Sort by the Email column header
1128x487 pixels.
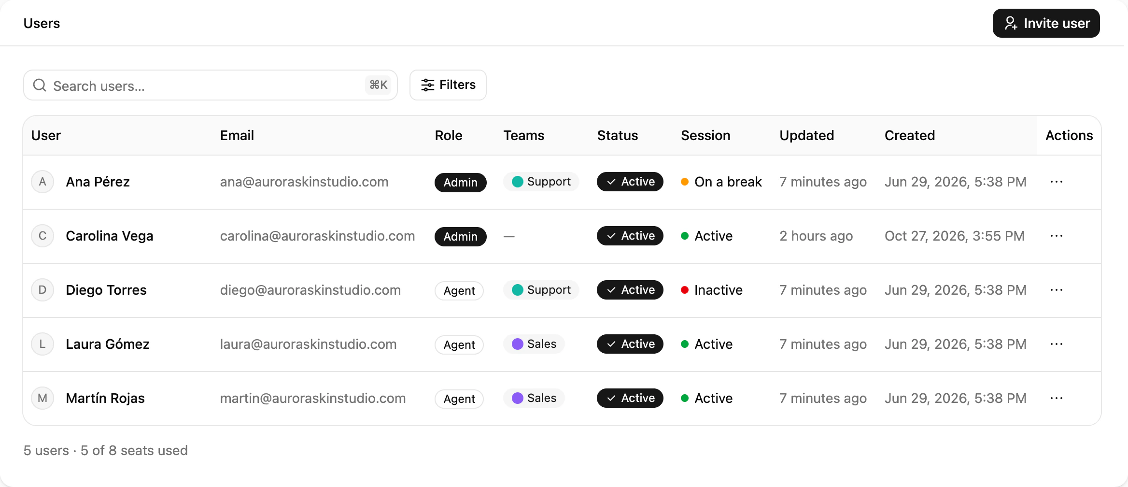pos(237,135)
